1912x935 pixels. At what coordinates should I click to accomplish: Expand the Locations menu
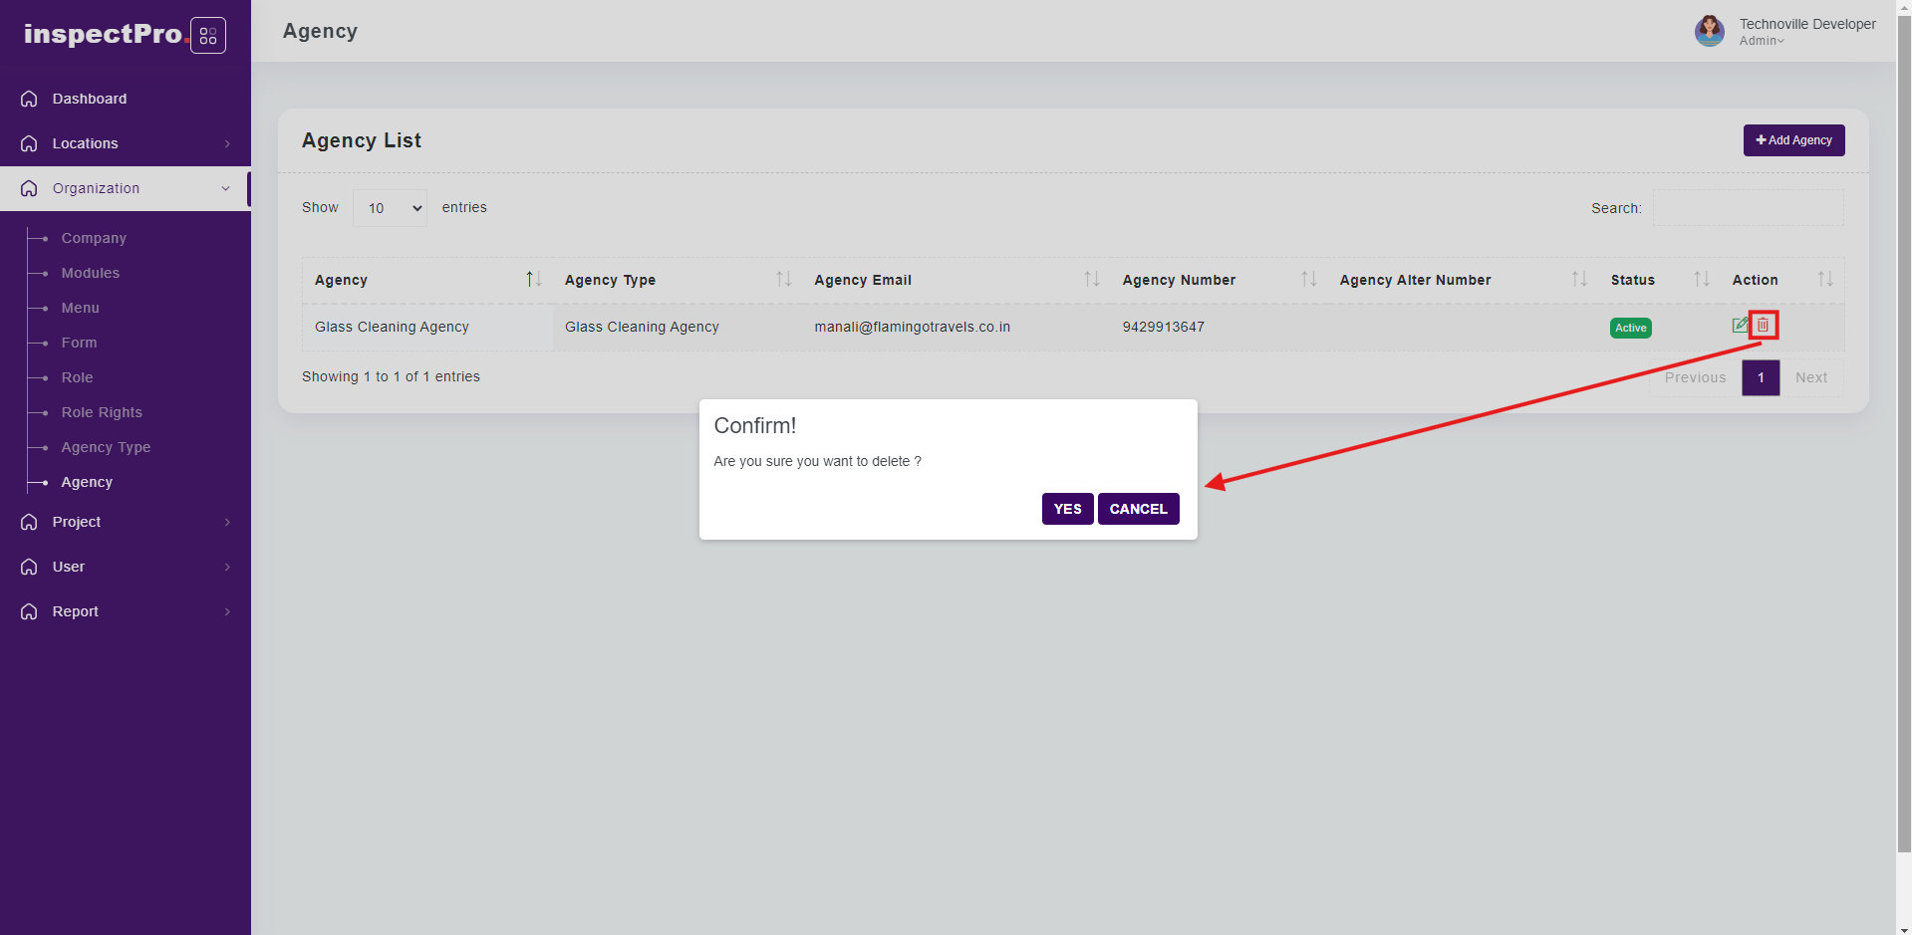coord(125,143)
